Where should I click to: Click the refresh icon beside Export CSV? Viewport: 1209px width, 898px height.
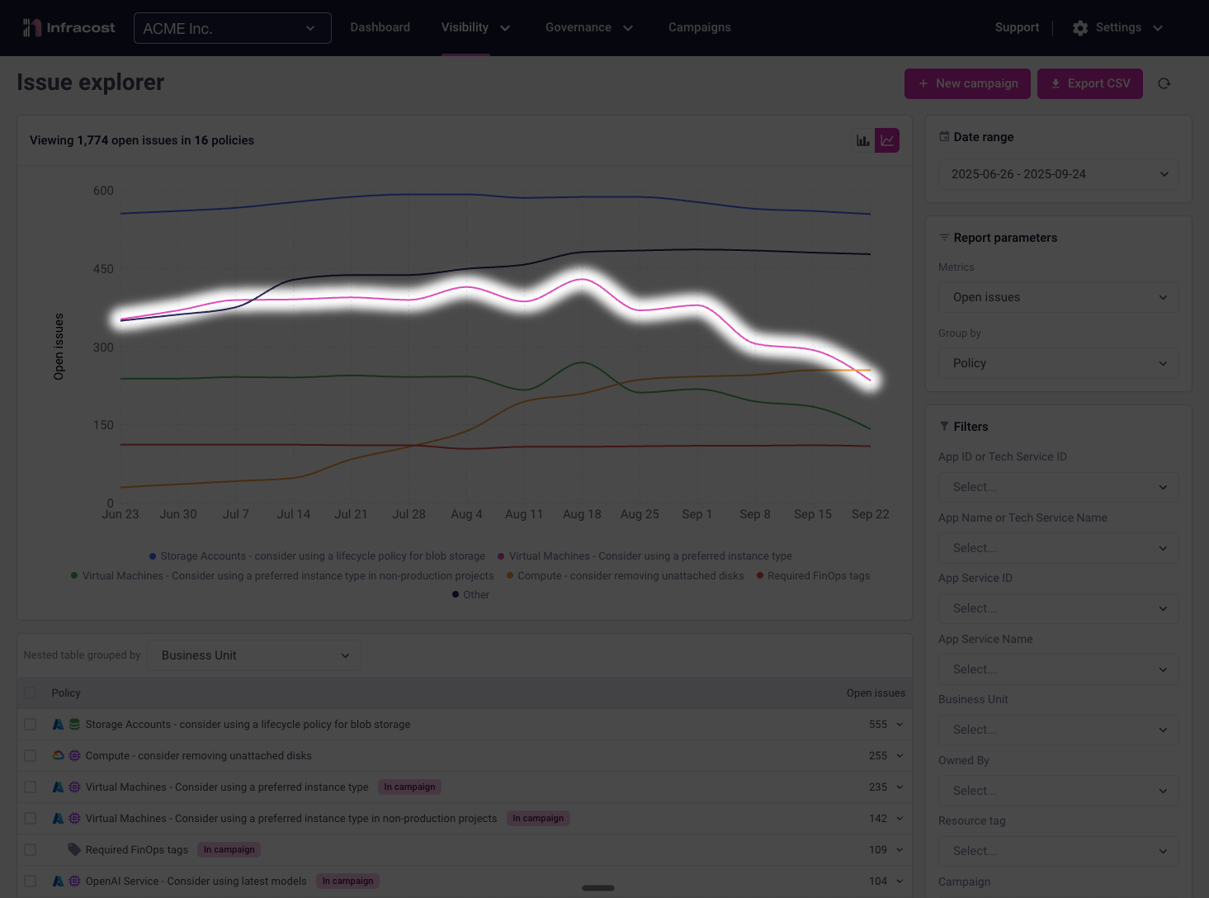[1164, 83]
